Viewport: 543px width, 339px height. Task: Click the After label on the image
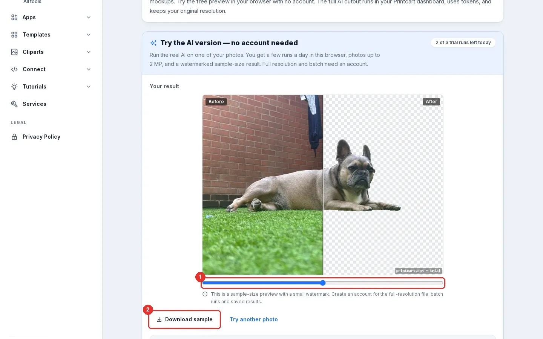click(x=431, y=102)
